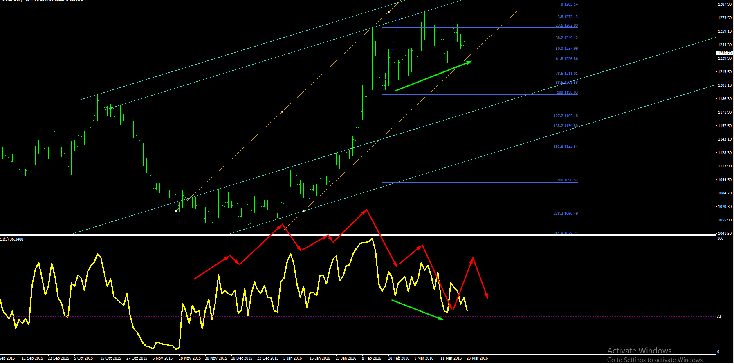
Task: Click the date label "5 Jan 2016"
Action: (x=293, y=358)
